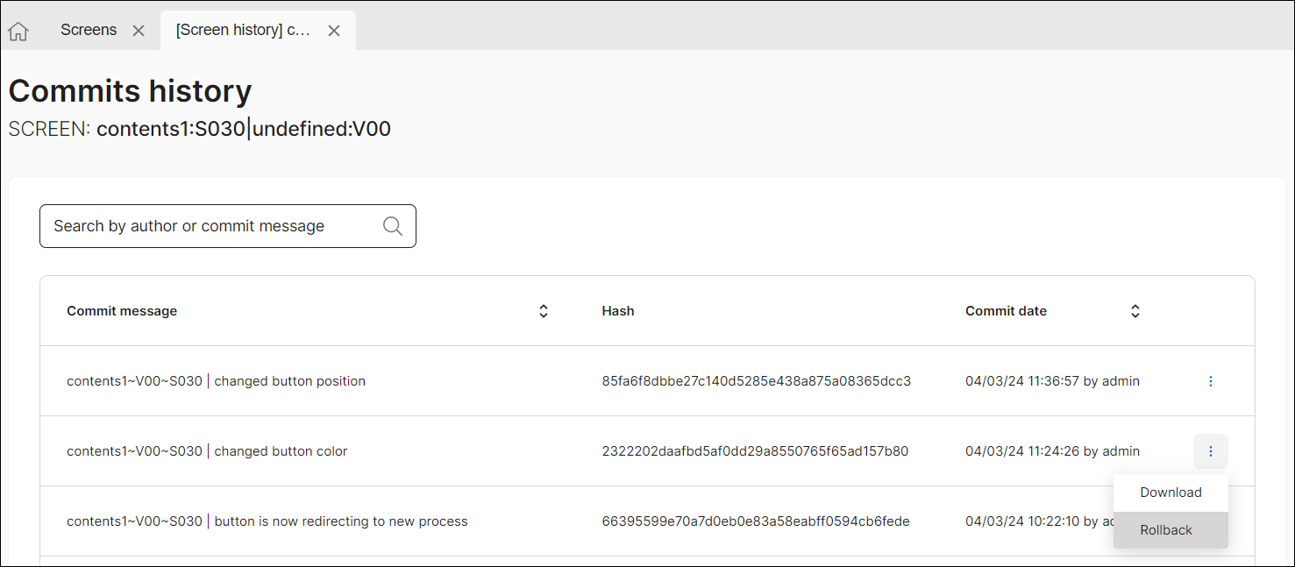Sort by Commit message using sort arrows
Screen dimensions: 1295x567
544,311
